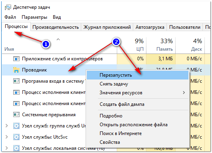This screenshot has width=212, height=153.
Task: Click the icon of Приложение служб и контроллеров
Action: [16, 59]
